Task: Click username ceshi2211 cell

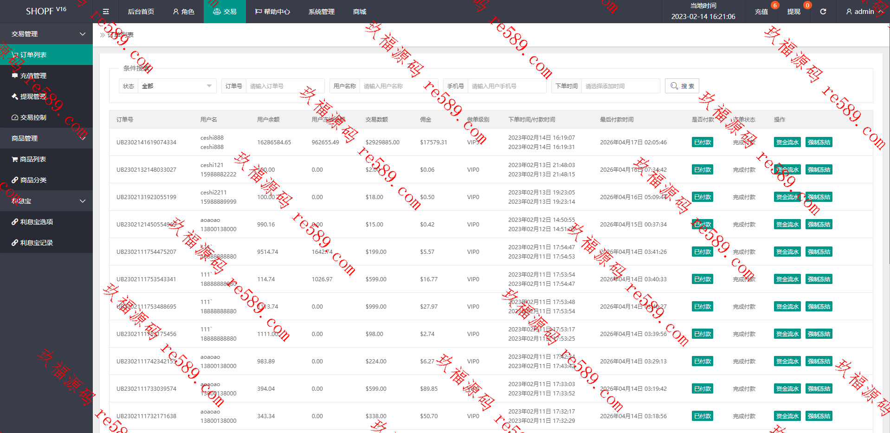Action: tap(213, 193)
